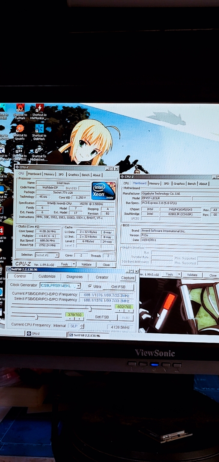Click the Set FSB button
219x462 pixels.
click(102, 317)
